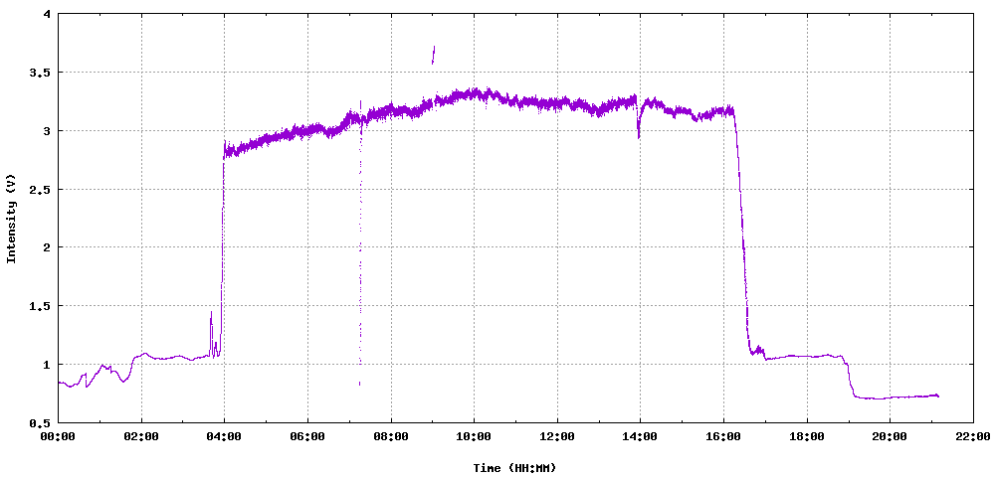Click the y-axis value 4
Image resolution: width=995 pixels, height=477 pixels.
tap(46, 14)
